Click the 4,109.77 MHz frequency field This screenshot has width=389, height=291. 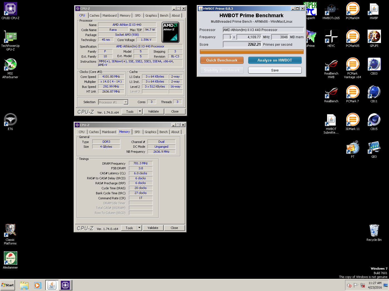click(x=249, y=37)
